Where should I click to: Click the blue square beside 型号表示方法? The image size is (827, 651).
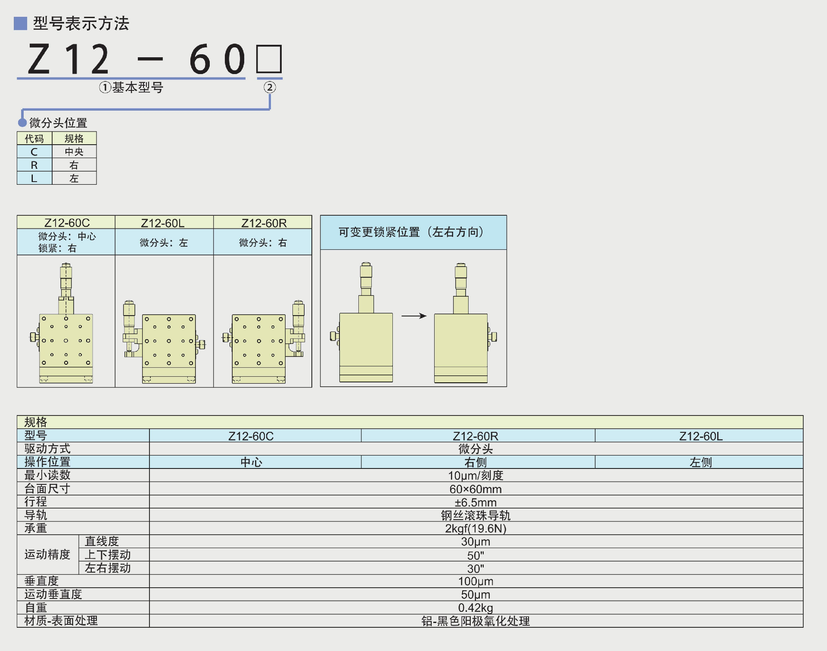click(x=20, y=23)
